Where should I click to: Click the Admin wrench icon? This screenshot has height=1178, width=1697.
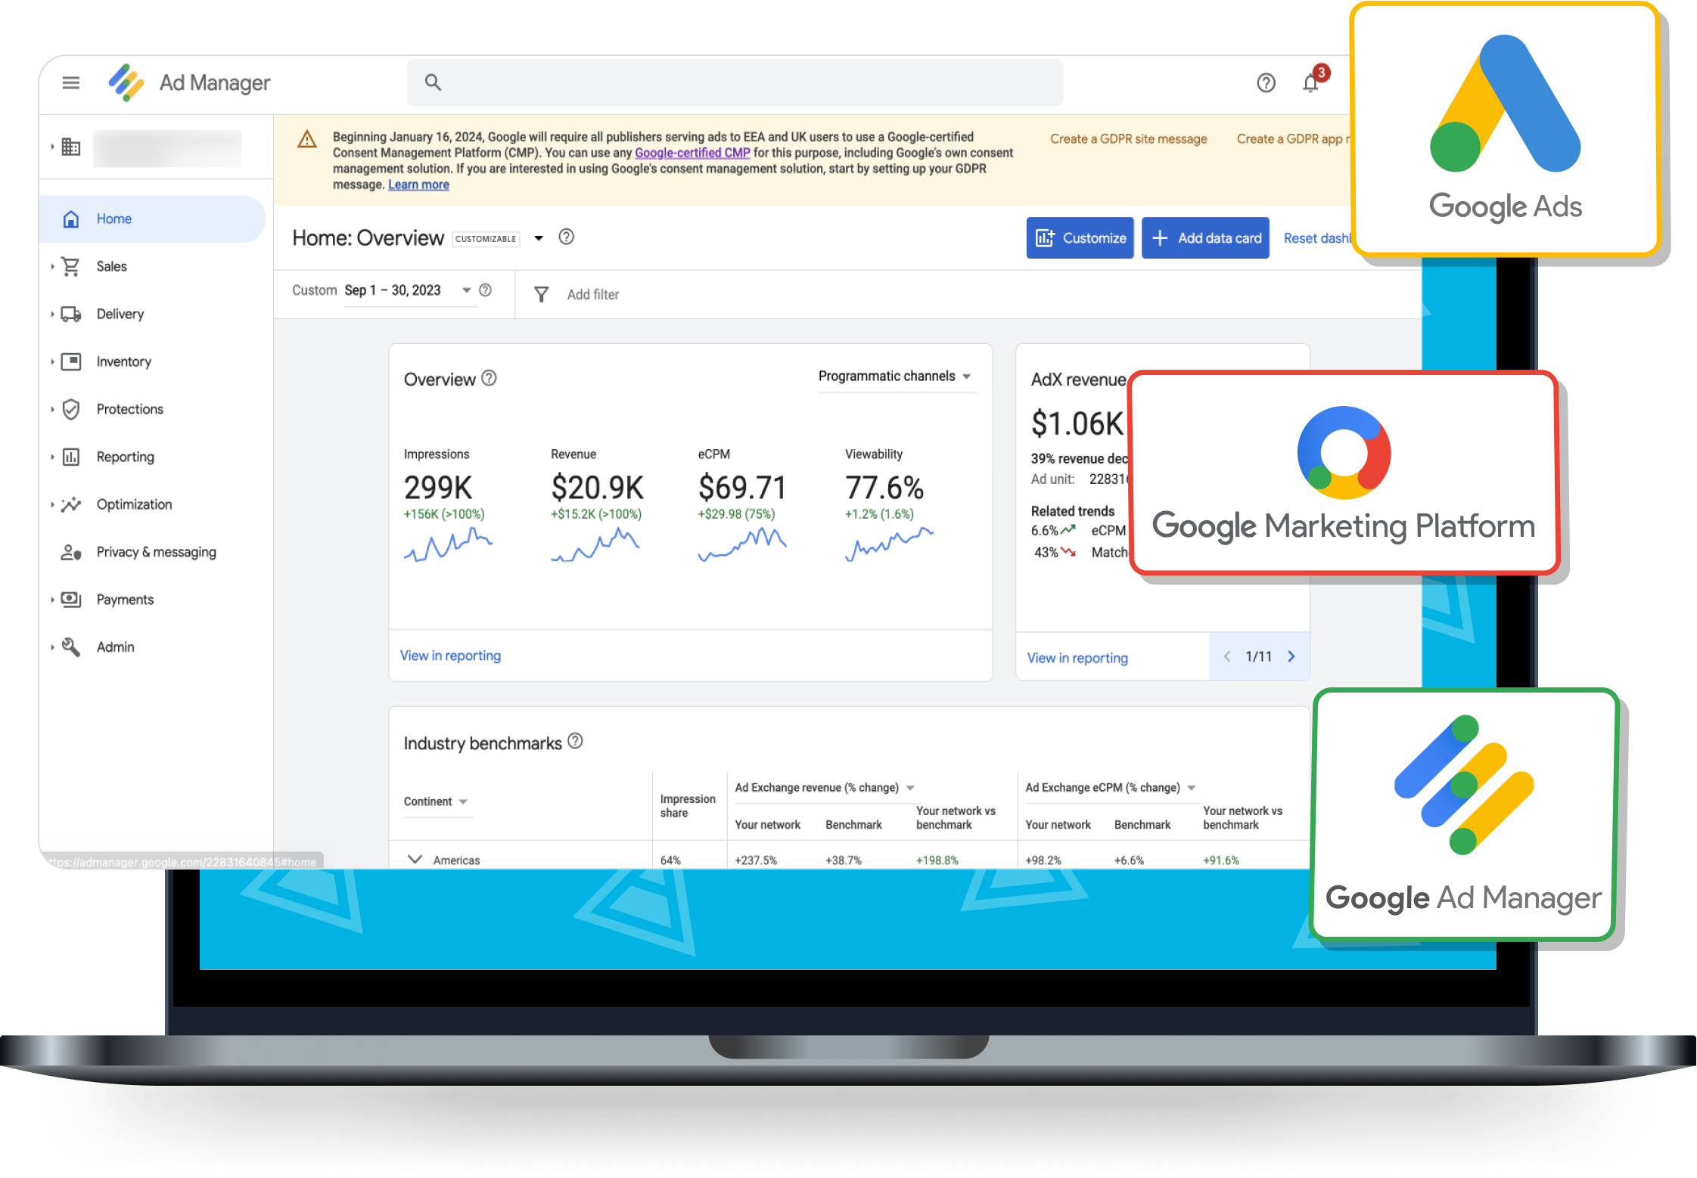click(x=70, y=647)
